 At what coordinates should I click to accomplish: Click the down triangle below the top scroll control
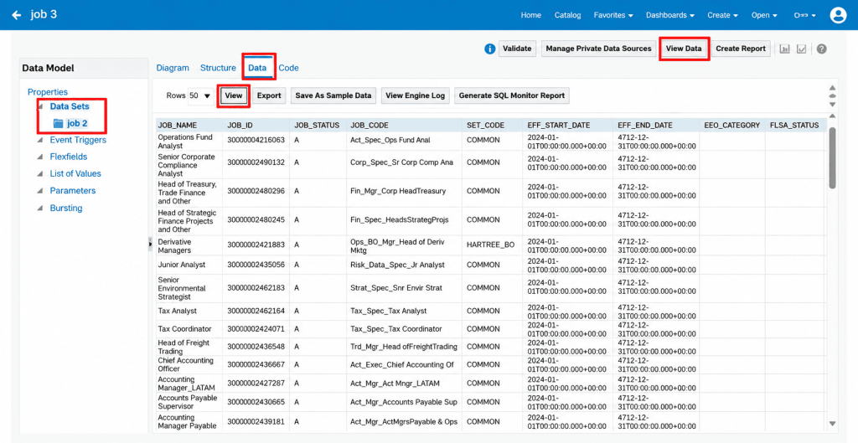coord(832,104)
